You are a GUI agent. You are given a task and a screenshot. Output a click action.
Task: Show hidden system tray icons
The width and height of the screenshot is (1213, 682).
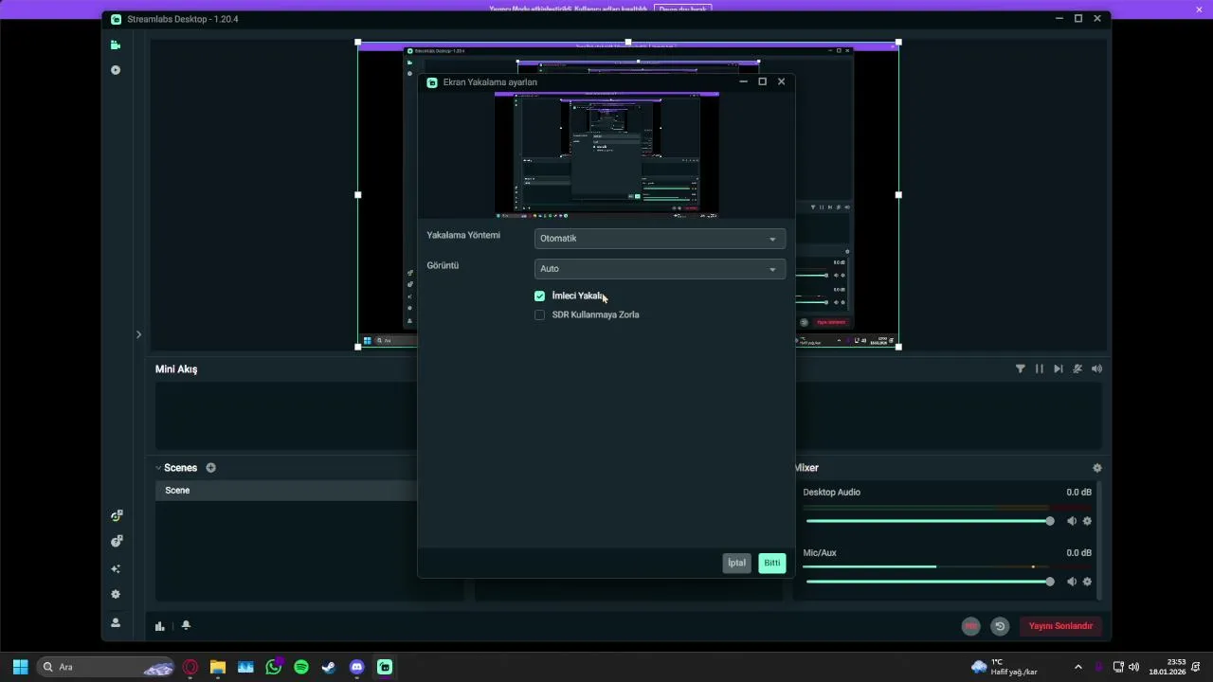point(1077,667)
